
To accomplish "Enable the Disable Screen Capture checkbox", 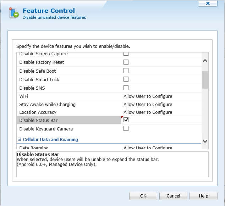I will coord(126,54).
